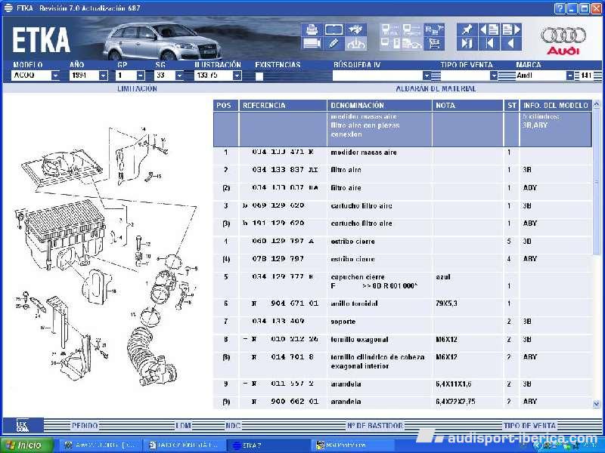This screenshot has width=605, height=453.
Task: Click the list printout icon below printer
Action: [312, 44]
